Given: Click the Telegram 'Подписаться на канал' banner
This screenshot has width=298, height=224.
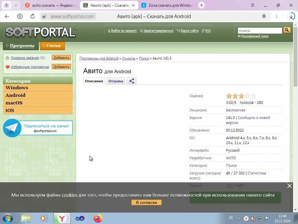Looking at the screenshot, I should tap(38, 128).
